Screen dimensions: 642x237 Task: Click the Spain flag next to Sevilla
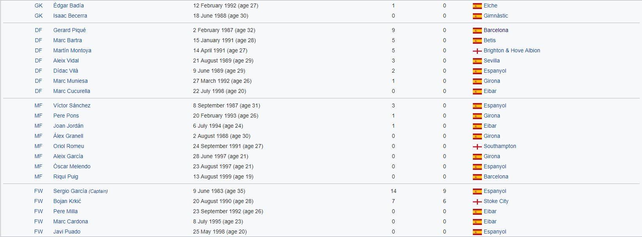[477, 61]
